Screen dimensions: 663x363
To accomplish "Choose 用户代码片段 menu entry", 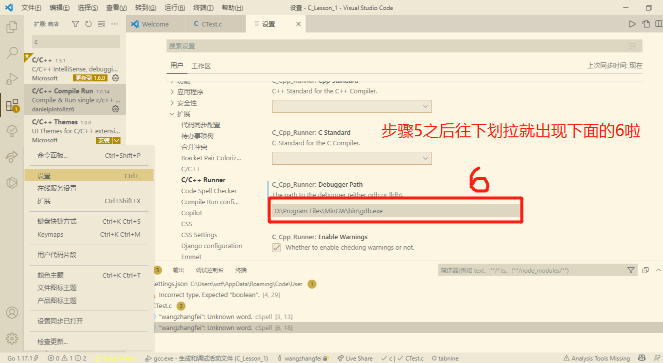I will [x=89, y=255].
